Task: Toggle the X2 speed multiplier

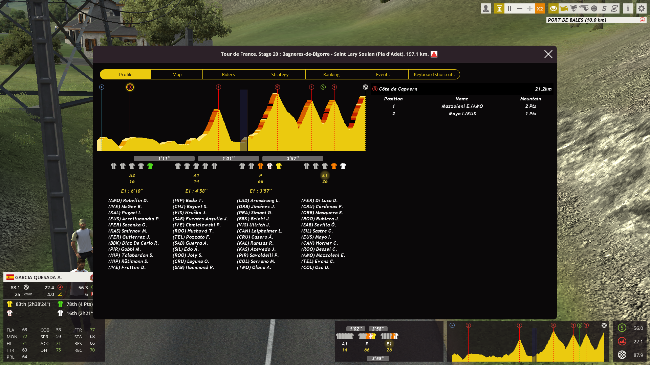Action: (x=540, y=9)
